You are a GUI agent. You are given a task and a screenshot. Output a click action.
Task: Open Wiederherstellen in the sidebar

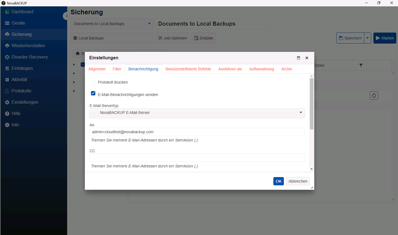(x=34, y=46)
